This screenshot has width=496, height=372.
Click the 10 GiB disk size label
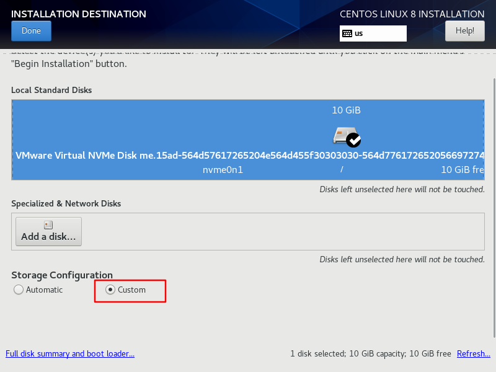(x=346, y=110)
